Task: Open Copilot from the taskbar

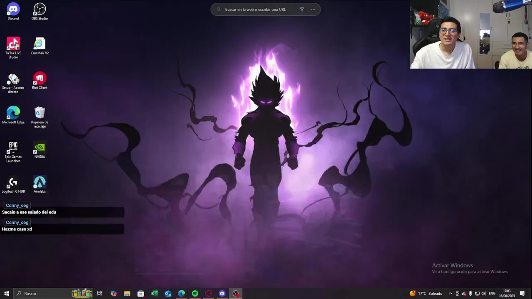Action: pos(113,294)
